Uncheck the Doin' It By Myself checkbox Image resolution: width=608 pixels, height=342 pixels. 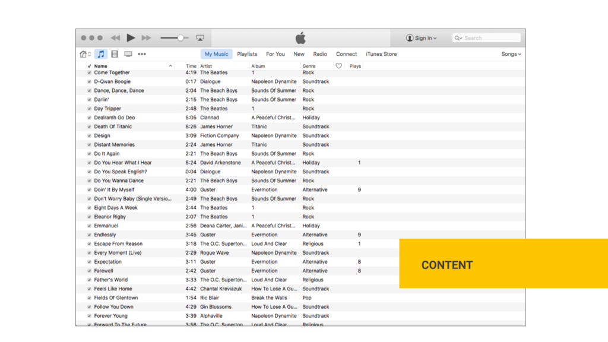coord(89,190)
